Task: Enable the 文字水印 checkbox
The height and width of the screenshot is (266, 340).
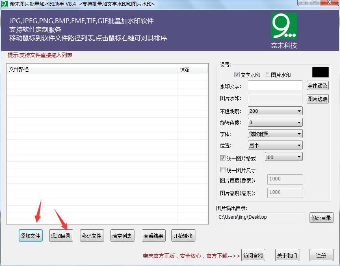Action: pos(237,75)
